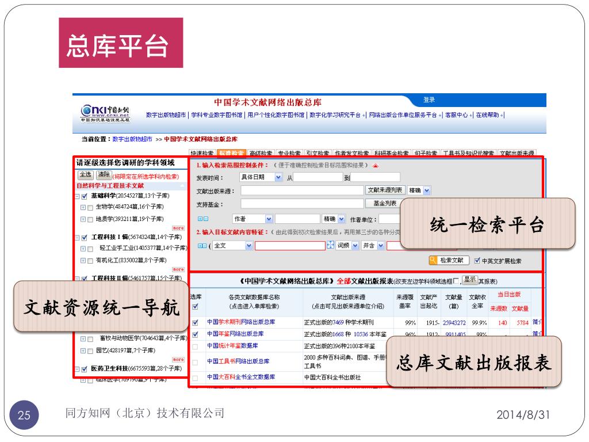The width and height of the screenshot is (589, 442).
Task: Open the 中国年鉴网络出版总库 link
Action: point(235,334)
